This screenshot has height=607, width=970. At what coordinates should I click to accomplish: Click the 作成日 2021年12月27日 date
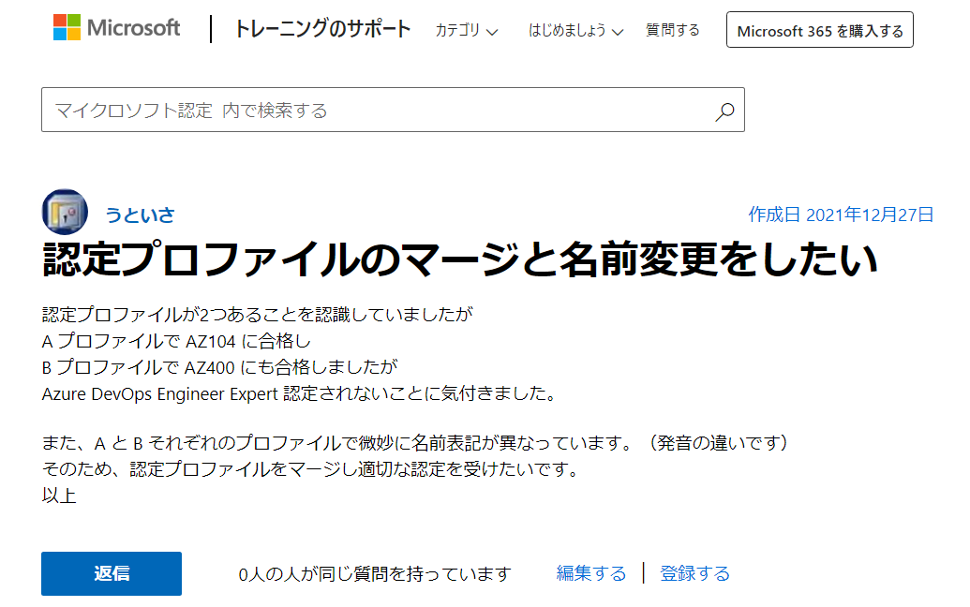[x=841, y=215]
